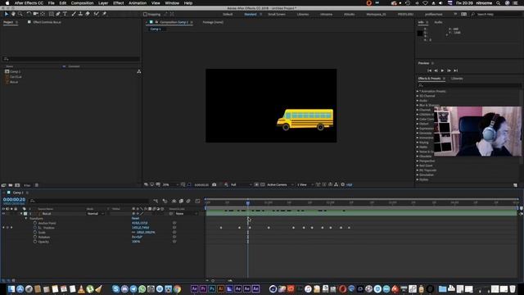The image size is (524, 295).
Task: Toggle transparency grid in viewer footer
Action: click(263, 184)
